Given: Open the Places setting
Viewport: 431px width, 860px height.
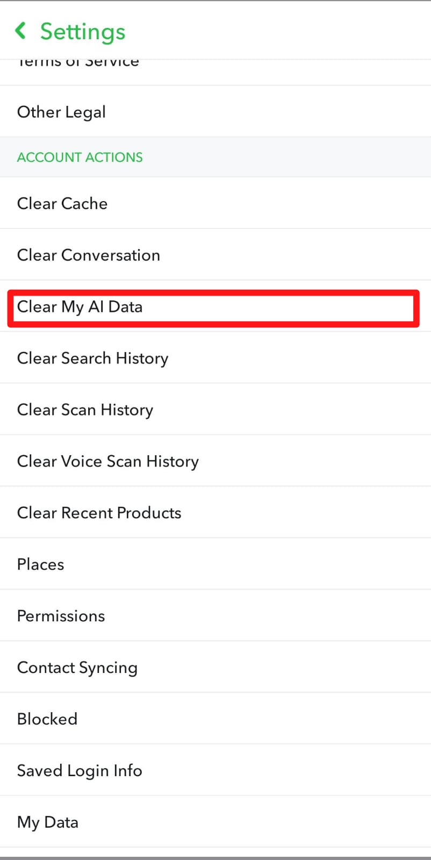Looking at the screenshot, I should coord(41,564).
